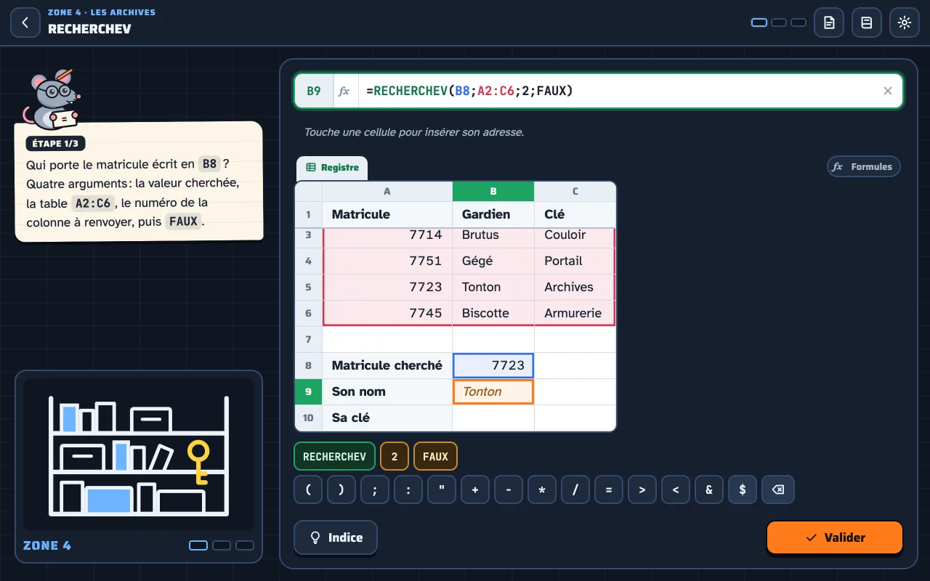Click the archive shelf illustration
Viewport: 930px width, 581px height.
[x=139, y=454]
